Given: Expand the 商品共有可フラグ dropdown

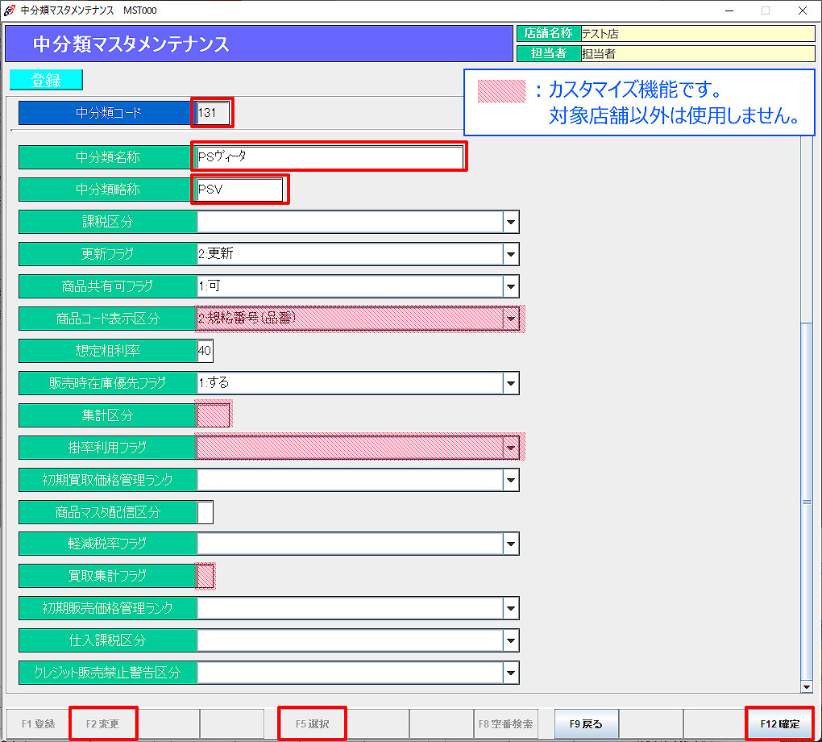Looking at the screenshot, I should [511, 286].
